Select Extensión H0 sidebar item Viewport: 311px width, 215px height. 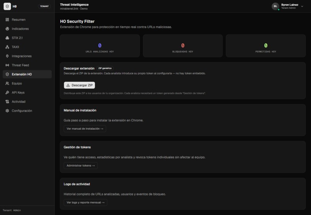tap(27, 74)
